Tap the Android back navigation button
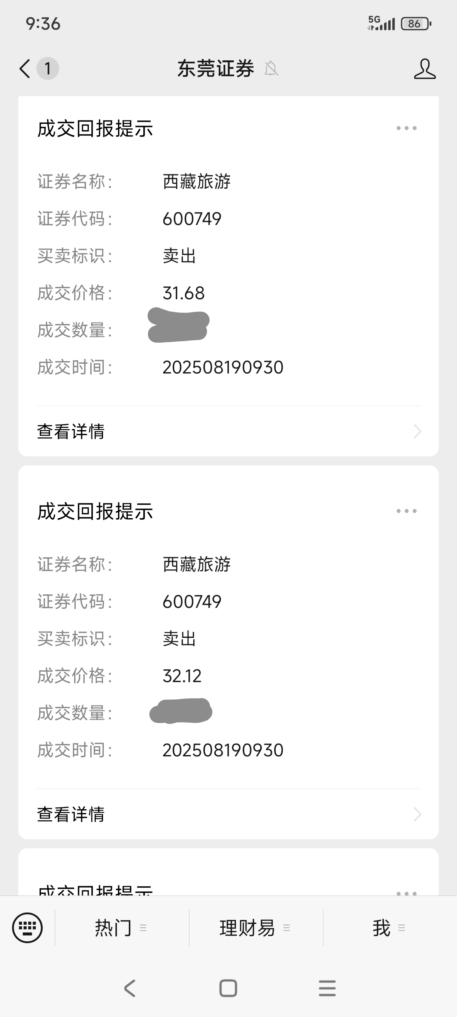The image size is (457, 1017). tap(130, 988)
